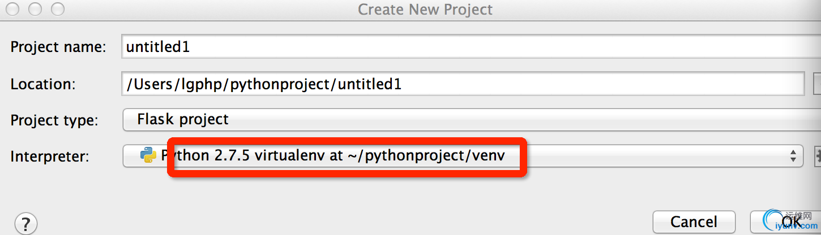Viewport: 821px width, 235px height.
Task: Click the Project type label
Action: (54, 120)
